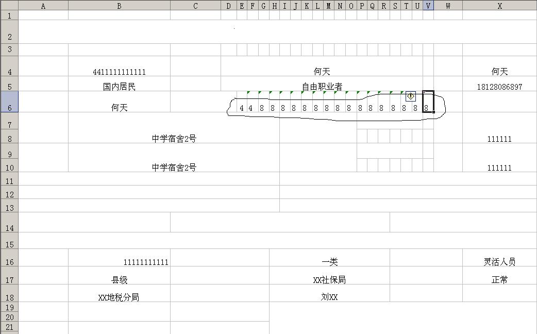Select column B header
Screen dimensions: 537x334
119,6
